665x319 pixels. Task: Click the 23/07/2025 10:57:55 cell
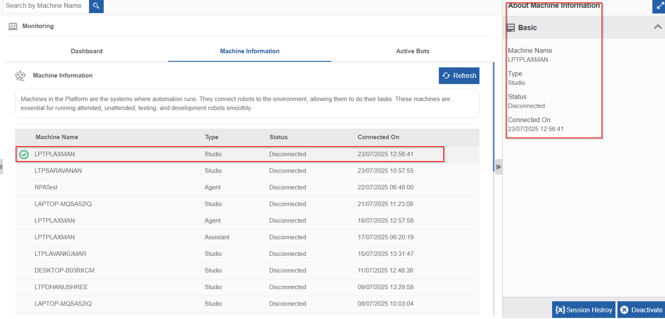386,171
